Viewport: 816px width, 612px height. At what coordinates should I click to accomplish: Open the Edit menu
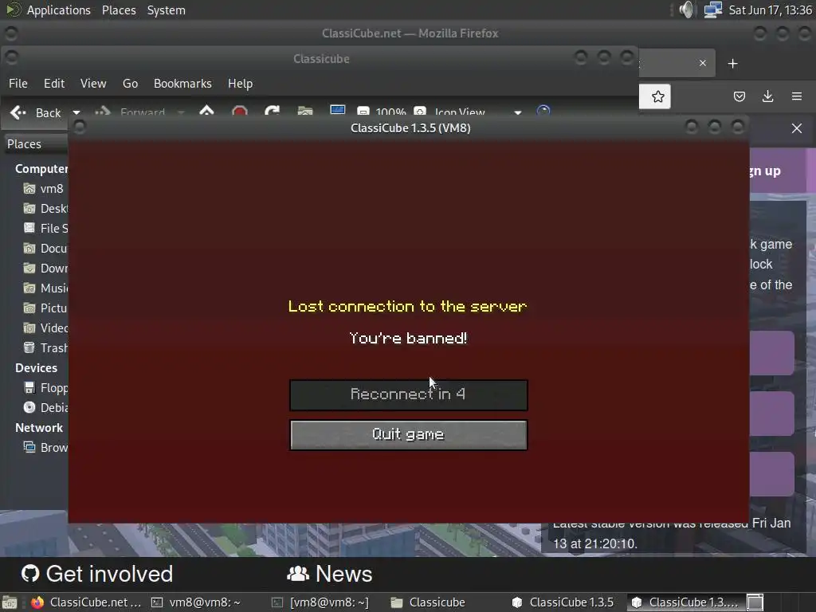click(x=54, y=83)
